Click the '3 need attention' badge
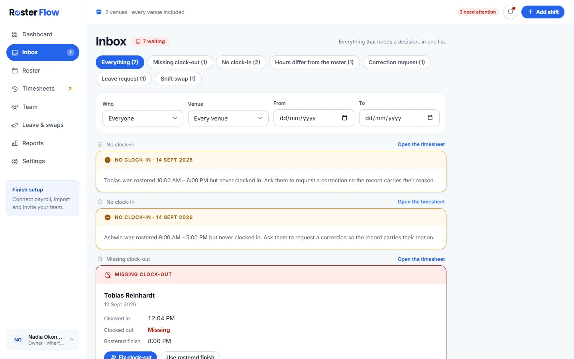574x359 pixels. [478, 12]
